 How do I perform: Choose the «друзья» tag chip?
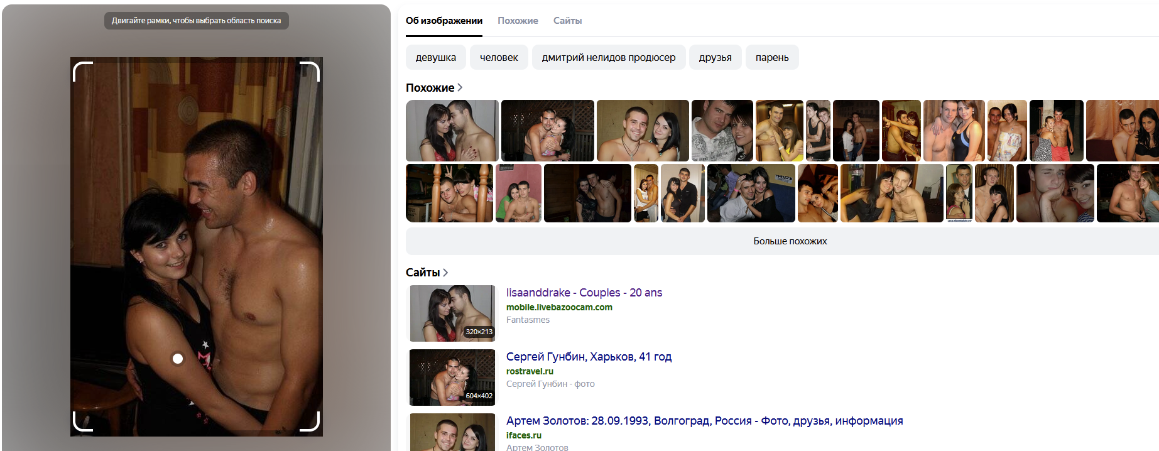point(715,57)
